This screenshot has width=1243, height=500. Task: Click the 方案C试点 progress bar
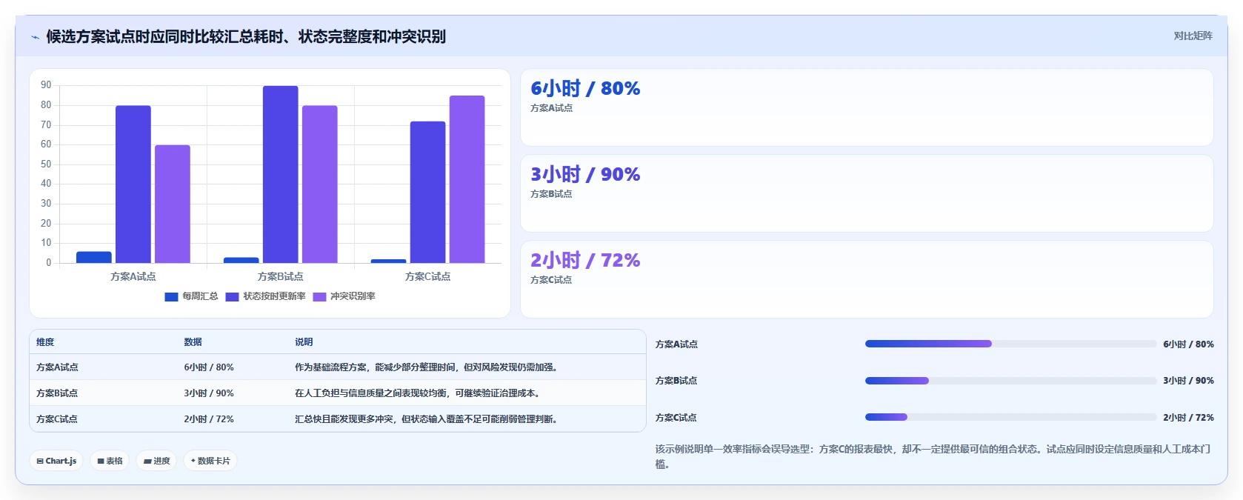pos(1010,417)
